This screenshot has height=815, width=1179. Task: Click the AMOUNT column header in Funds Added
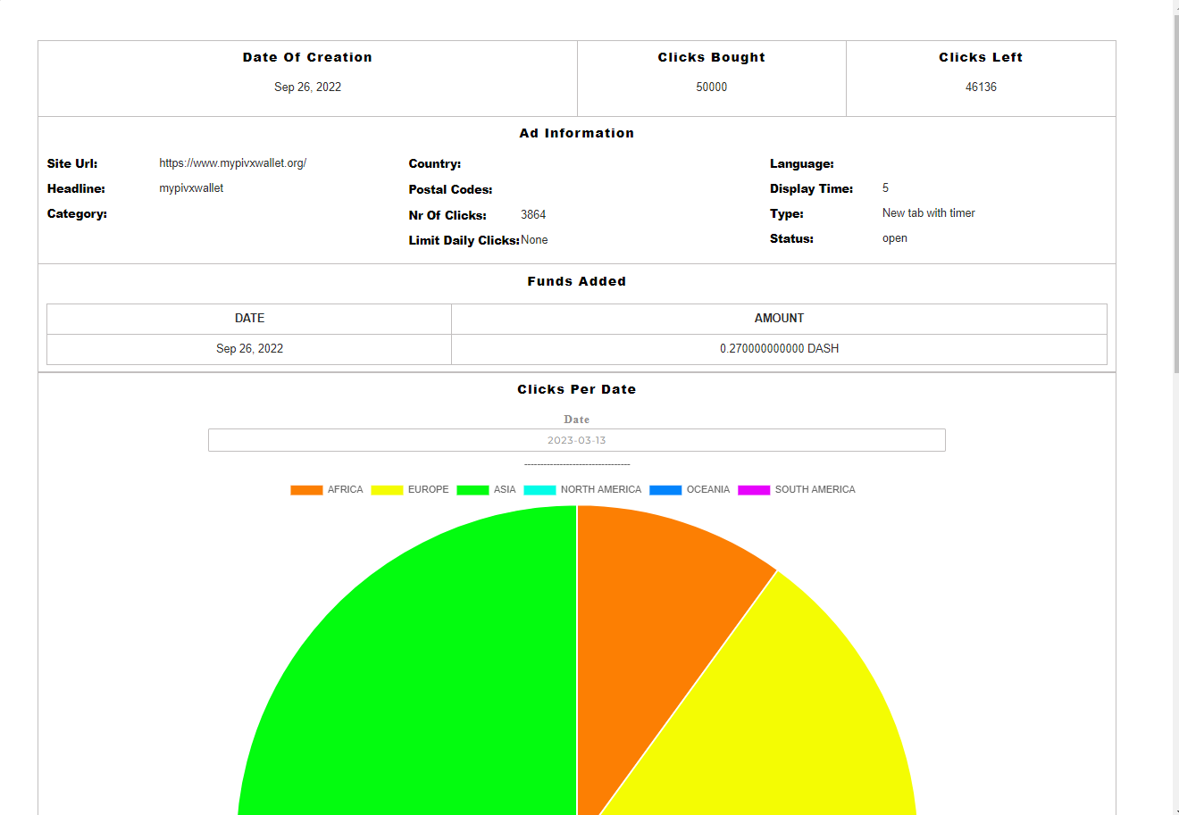[x=779, y=319]
